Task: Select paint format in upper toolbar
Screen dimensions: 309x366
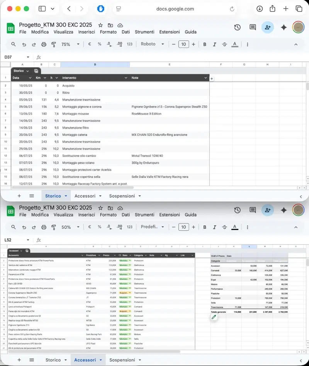Action: point(54,44)
